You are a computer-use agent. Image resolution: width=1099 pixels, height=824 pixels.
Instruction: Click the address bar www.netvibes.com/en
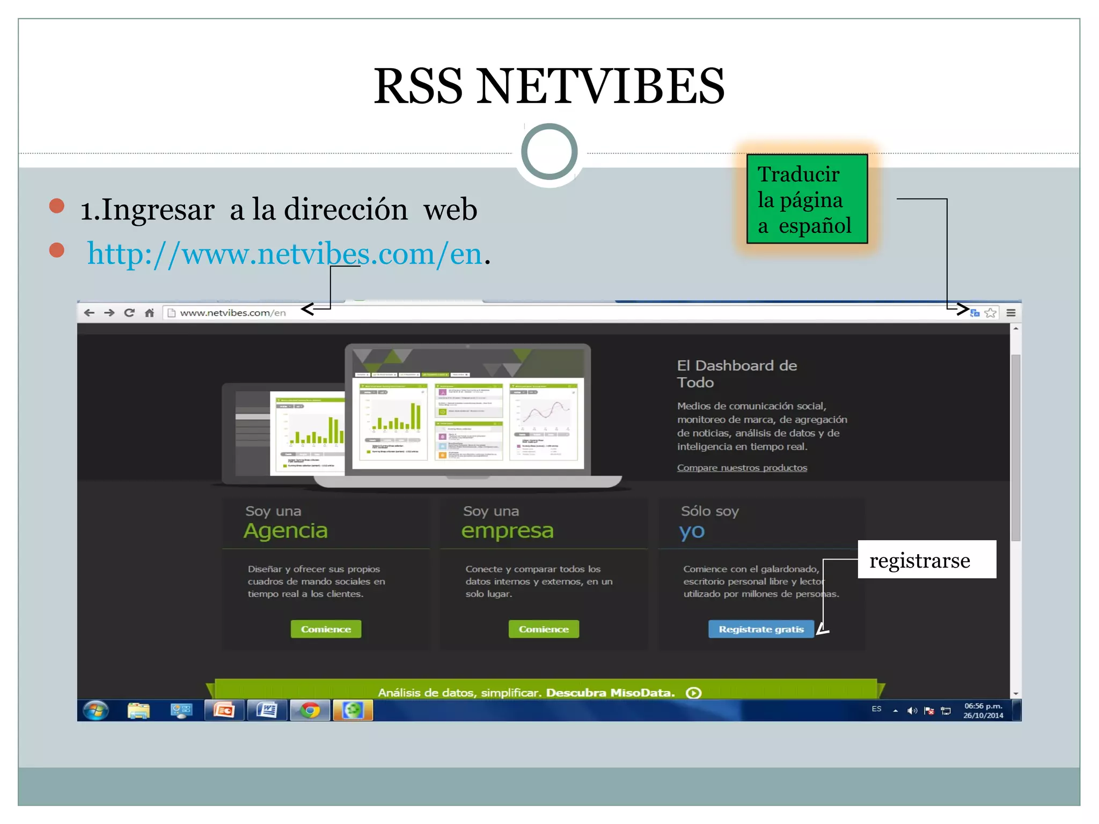(233, 313)
